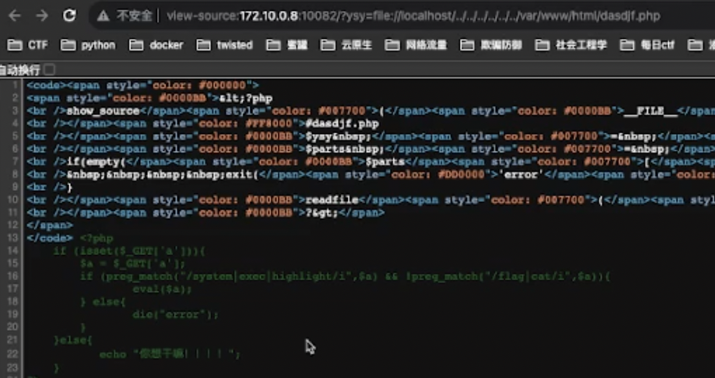Click the 不安全 security label
The height and width of the screenshot is (378, 715).
point(134,16)
